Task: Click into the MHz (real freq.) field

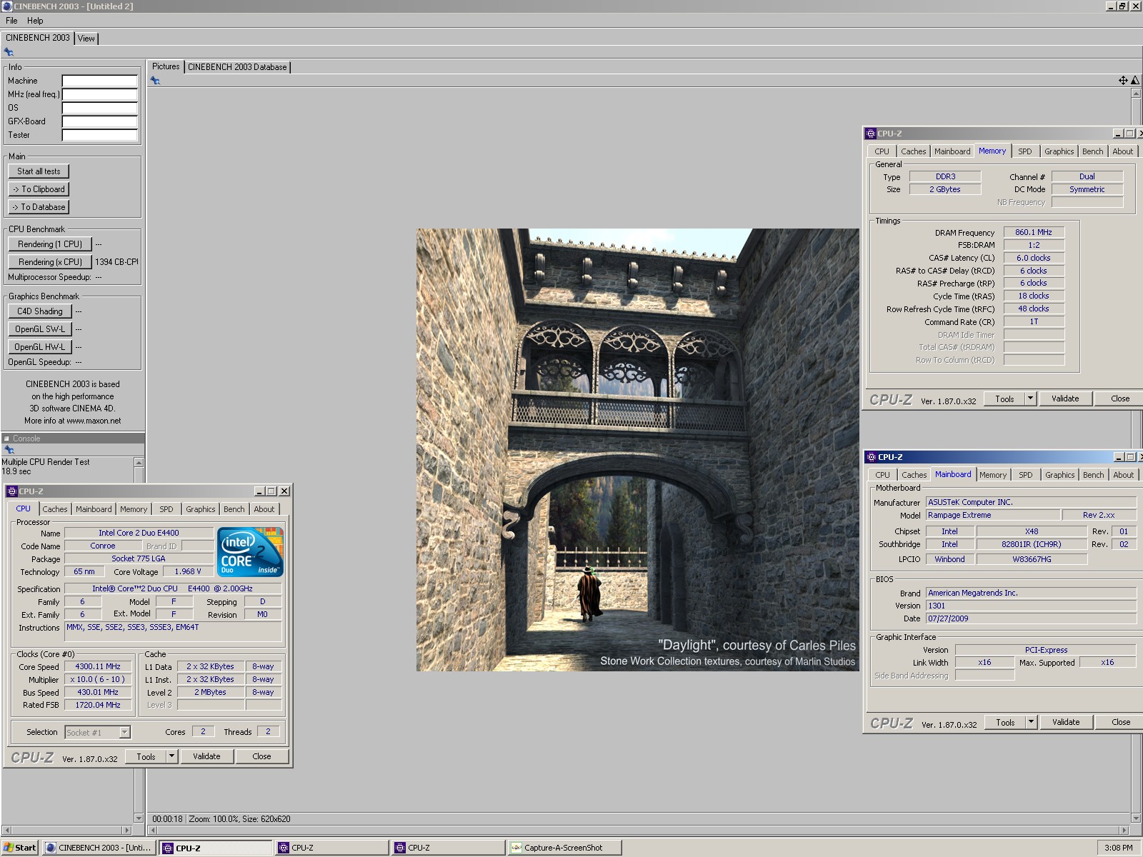Action: click(100, 94)
